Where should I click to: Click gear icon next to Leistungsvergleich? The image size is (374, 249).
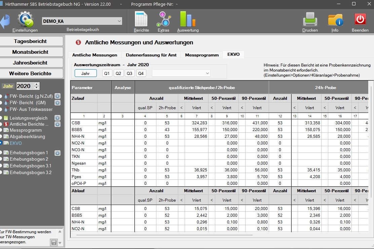58,118
